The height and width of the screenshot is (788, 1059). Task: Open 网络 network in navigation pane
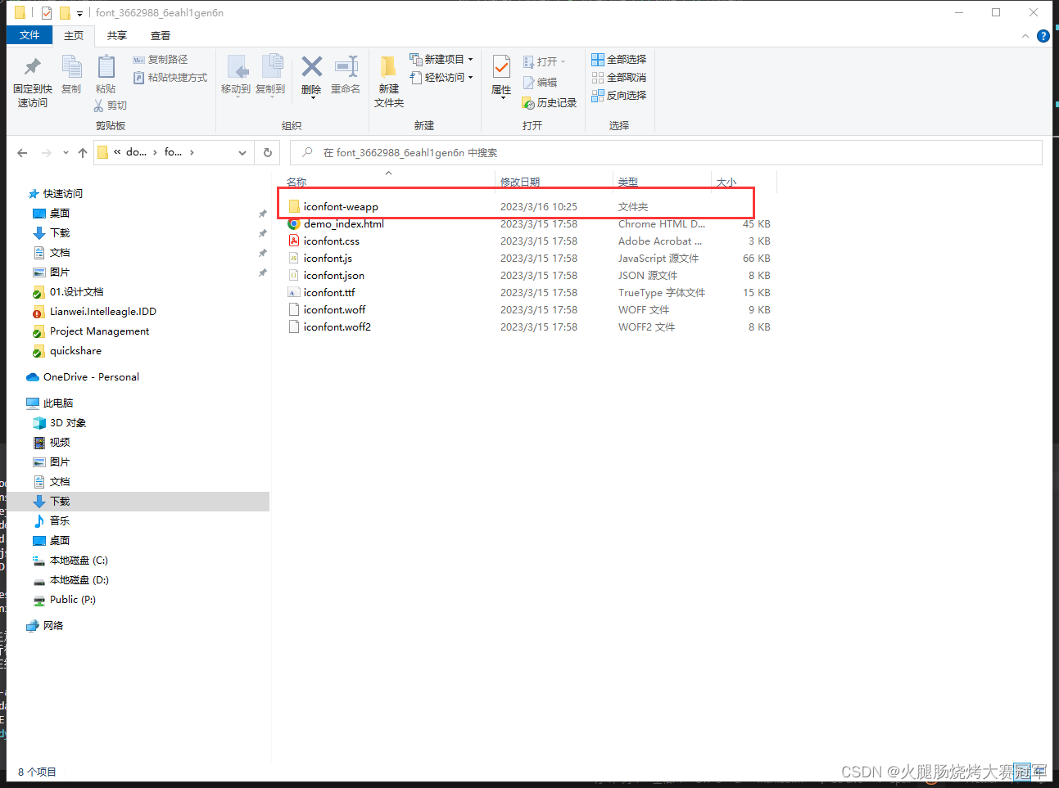tap(53, 626)
